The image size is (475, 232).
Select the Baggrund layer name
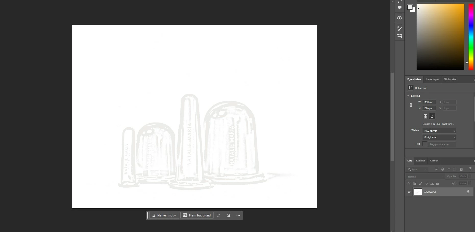[430, 192]
